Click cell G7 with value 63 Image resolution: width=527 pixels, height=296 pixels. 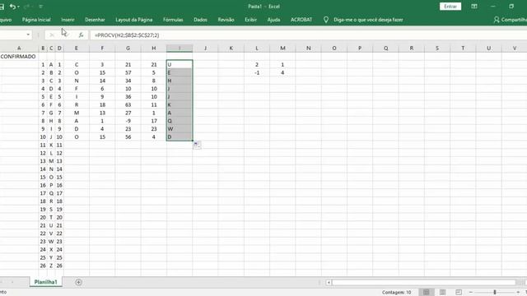point(128,104)
